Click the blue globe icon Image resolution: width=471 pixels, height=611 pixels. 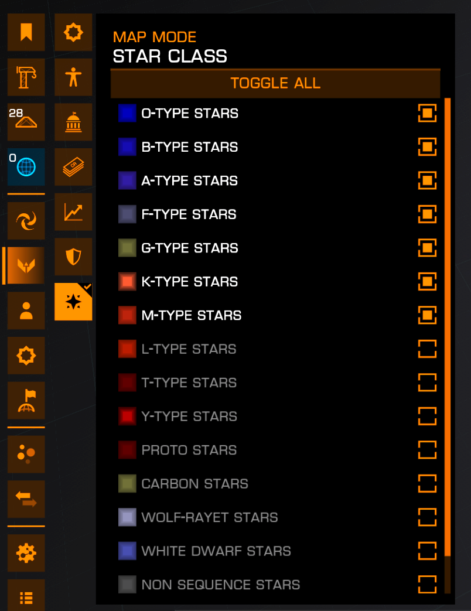26,167
